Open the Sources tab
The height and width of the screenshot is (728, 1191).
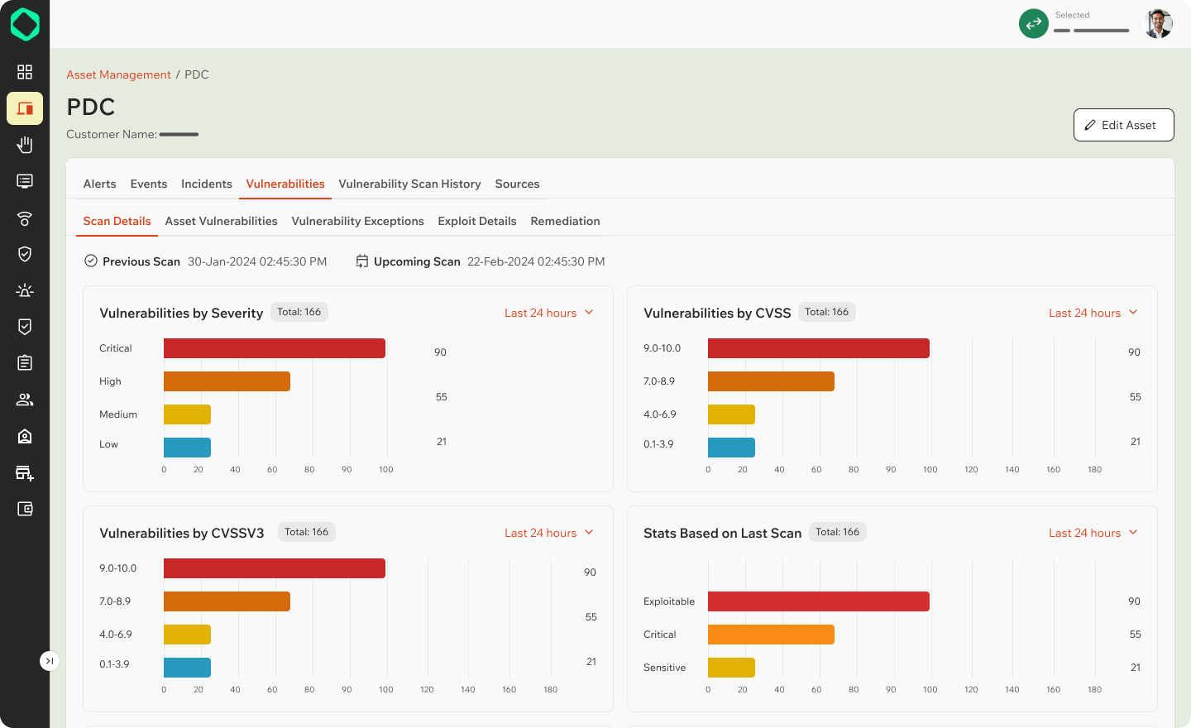517,184
